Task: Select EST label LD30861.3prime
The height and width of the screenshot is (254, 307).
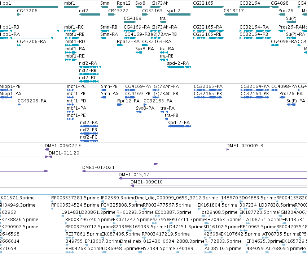Action: [x=97, y=212]
